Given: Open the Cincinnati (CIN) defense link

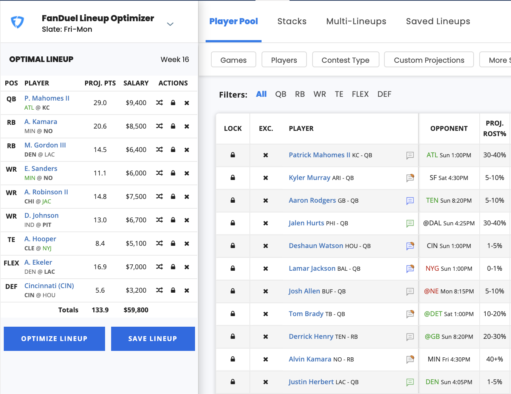Looking at the screenshot, I should pyautogui.click(x=49, y=286).
